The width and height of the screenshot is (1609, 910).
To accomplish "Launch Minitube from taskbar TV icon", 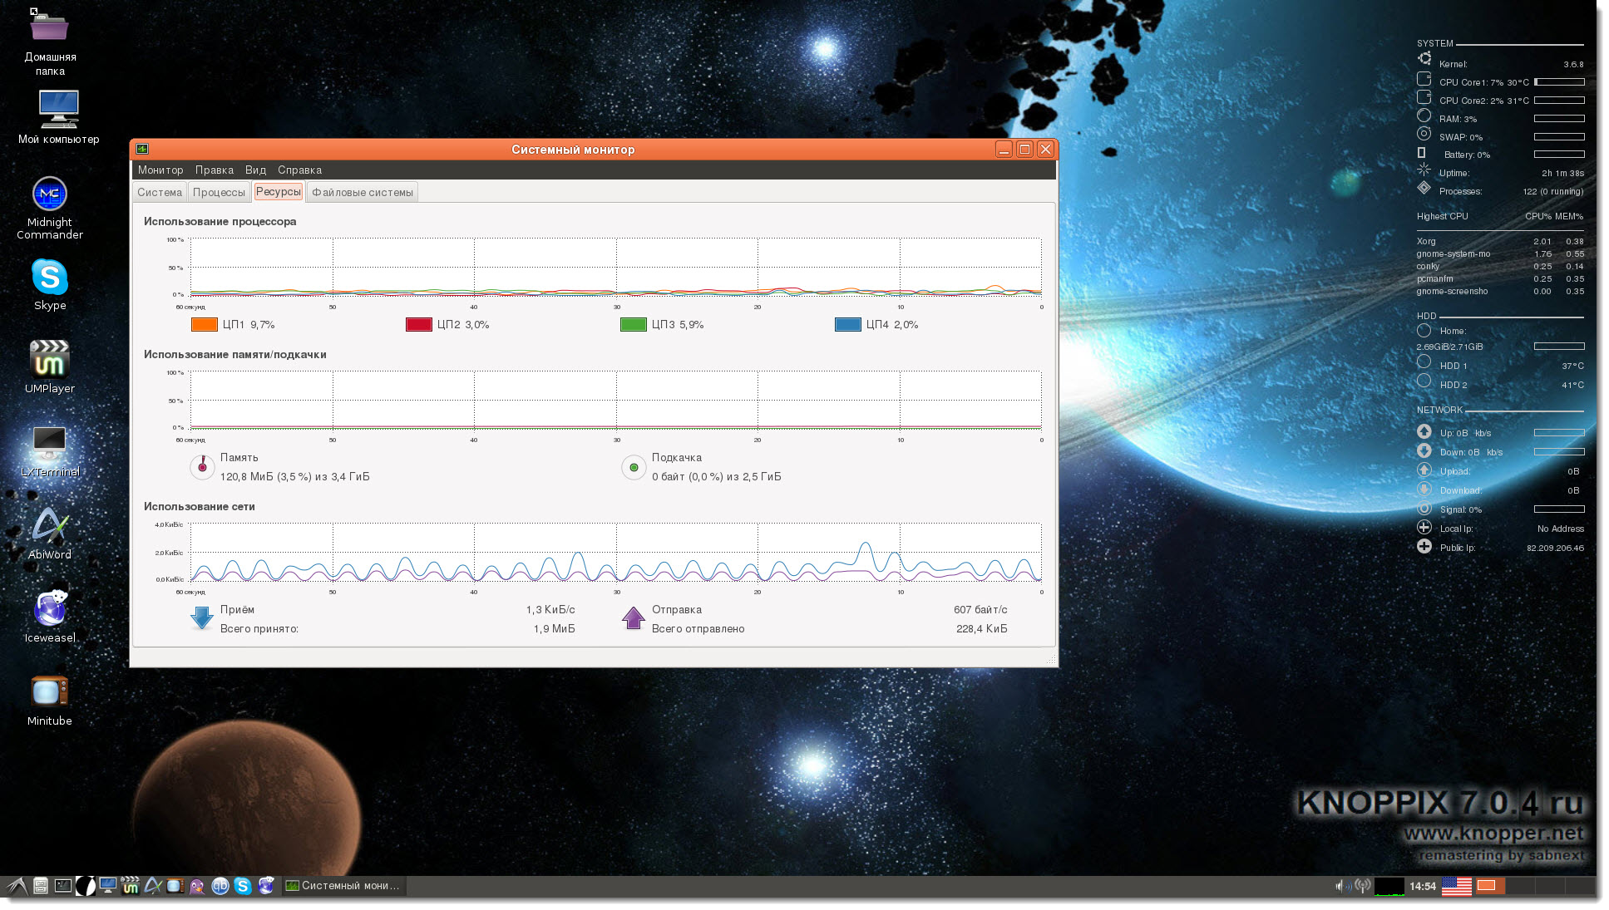I will pyautogui.click(x=175, y=886).
